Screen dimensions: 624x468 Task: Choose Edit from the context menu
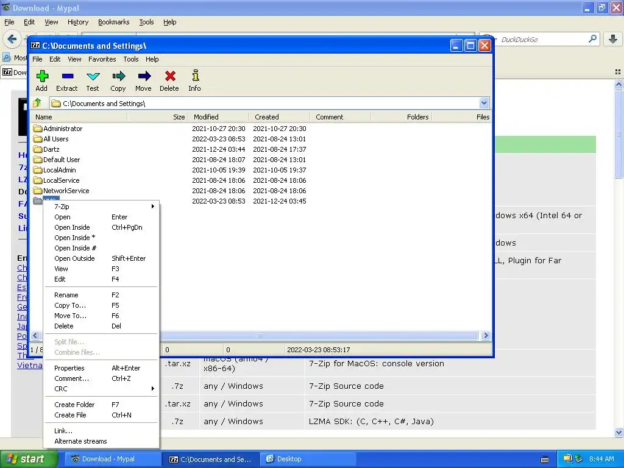(x=102, y=278)
